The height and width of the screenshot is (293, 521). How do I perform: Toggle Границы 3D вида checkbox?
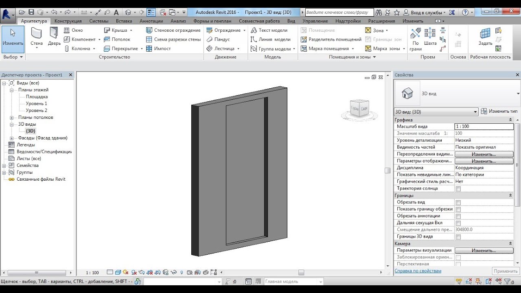click(x=458, y=237)
